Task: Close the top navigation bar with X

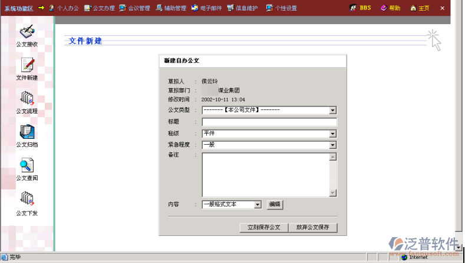Action: click(x=442, y=8)
